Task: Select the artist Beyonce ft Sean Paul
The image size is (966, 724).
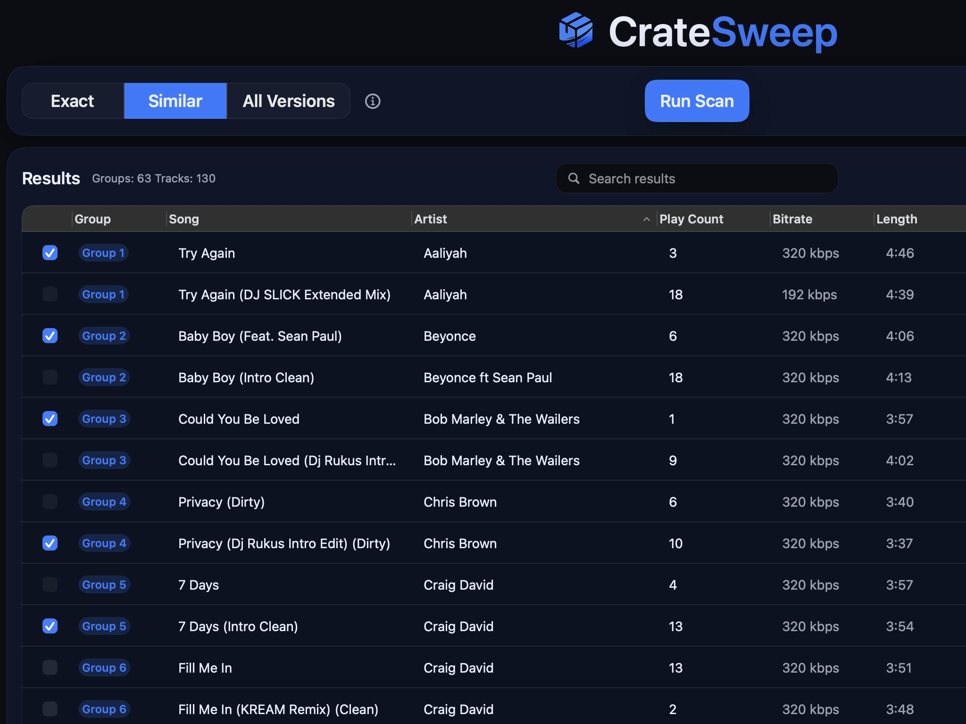Action: pyautogui.click(x=488, y=378)
